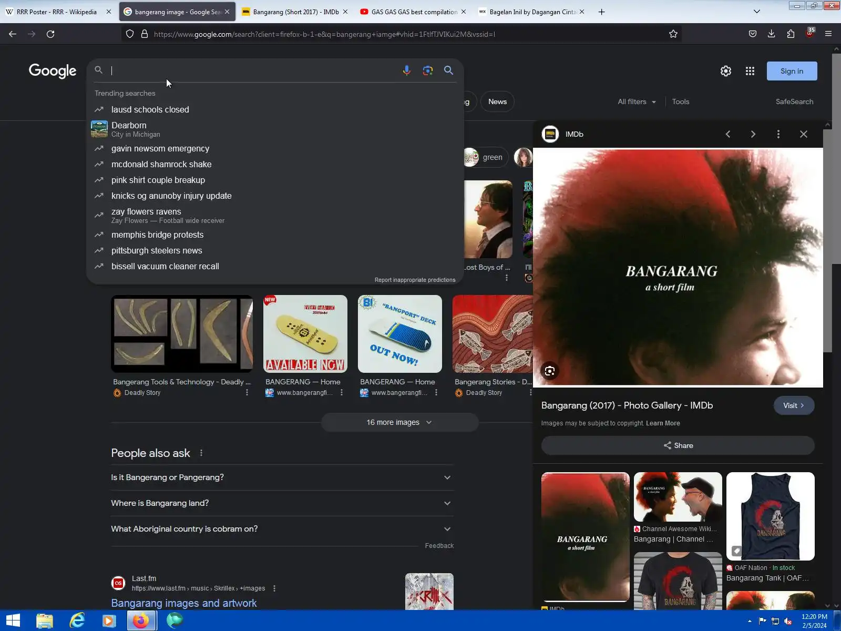
Task: Expand 'Where is Bangarang land?' question
Action: point(282,503)
